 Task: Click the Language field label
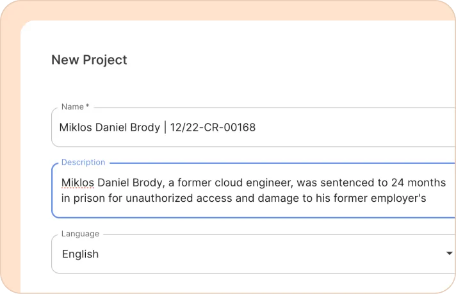point(80,234)
